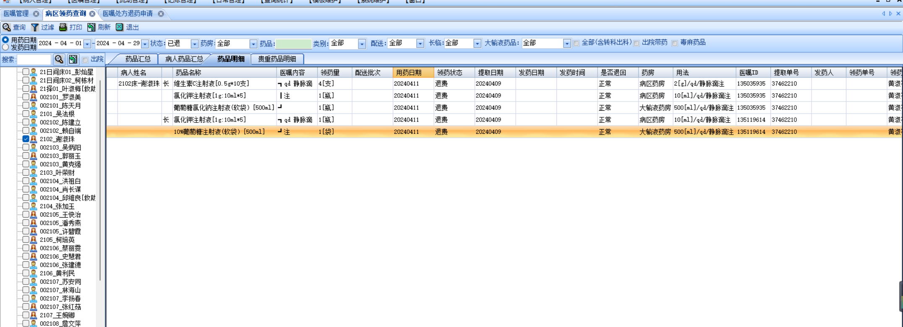Click the patient icon for 21择01_叶淑梅
Screen dimensions: 903x327
tap(34, 89)
